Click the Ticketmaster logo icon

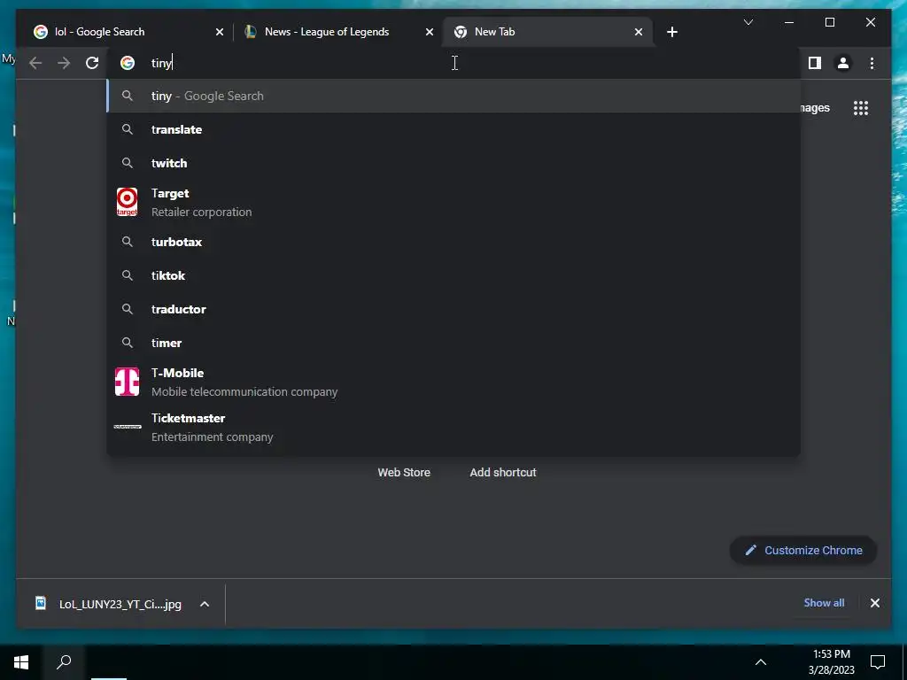pyautogui.click(x=128, y=427)
